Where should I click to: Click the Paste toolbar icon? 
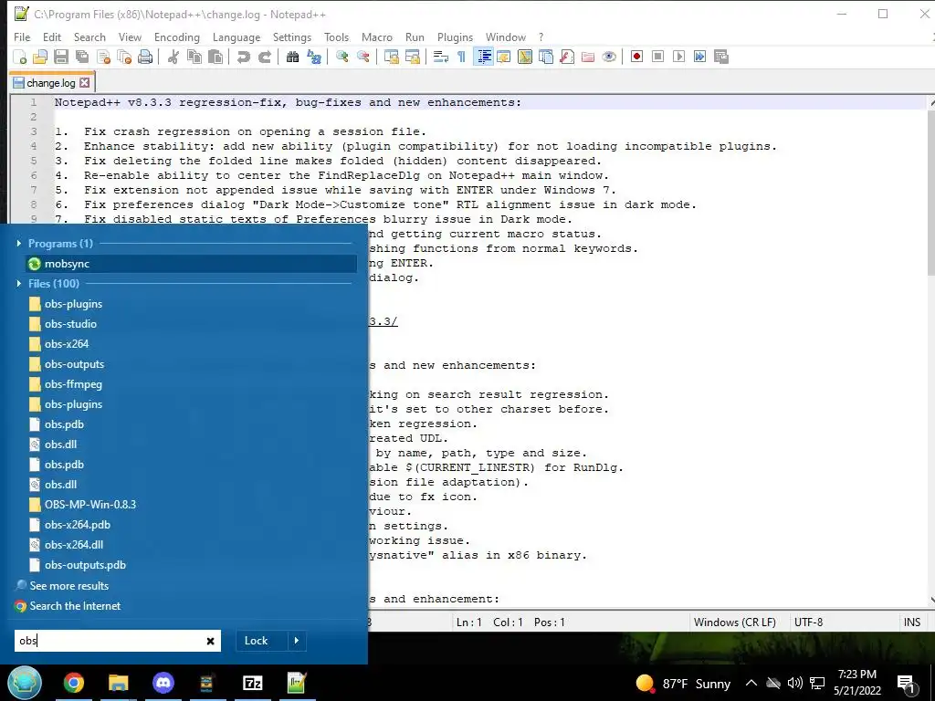(x=215, y=58)
